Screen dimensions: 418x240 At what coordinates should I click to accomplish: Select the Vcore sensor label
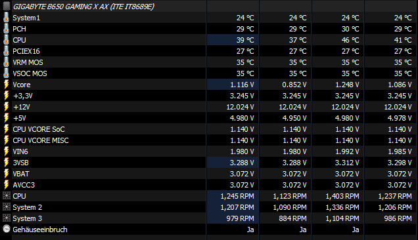(x=22, y=85)
